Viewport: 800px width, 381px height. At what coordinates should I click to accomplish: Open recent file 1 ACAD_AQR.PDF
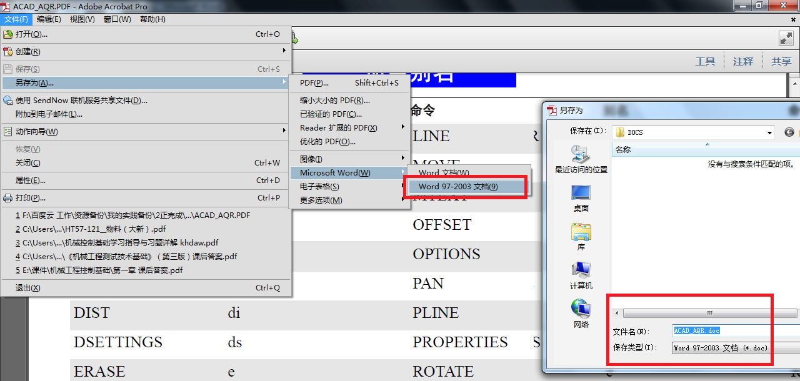pos(146,215)
